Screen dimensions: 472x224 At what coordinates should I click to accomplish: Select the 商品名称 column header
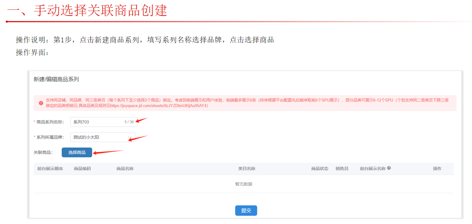click(x=125, y=168)
